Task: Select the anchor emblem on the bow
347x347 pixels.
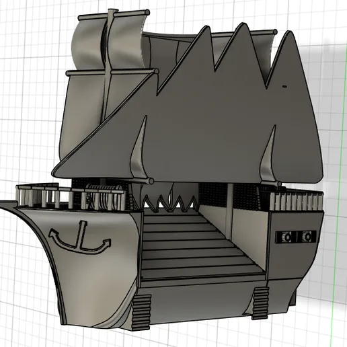Action: [x=80, y=237]
